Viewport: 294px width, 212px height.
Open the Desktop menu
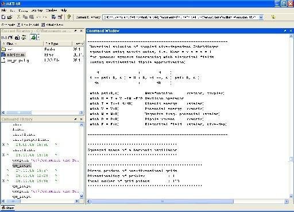coord(37,10)
